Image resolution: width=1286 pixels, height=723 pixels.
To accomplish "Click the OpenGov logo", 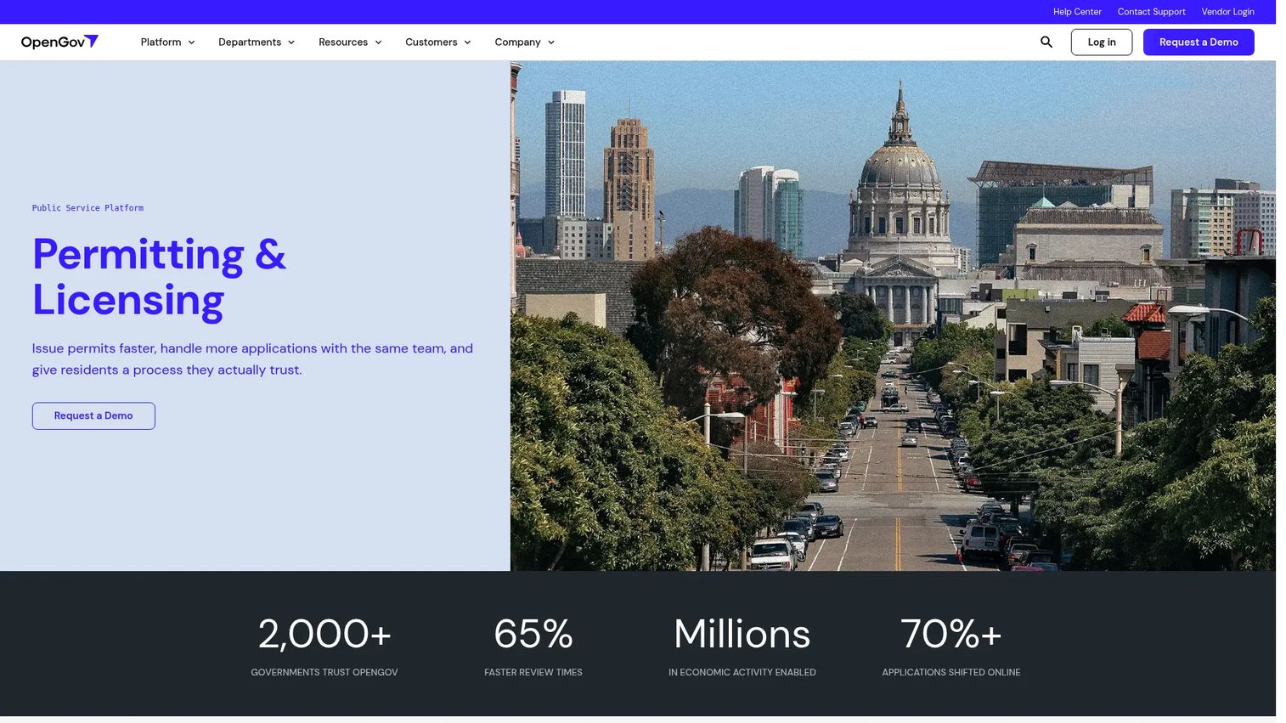I will (x=59, y=42).
